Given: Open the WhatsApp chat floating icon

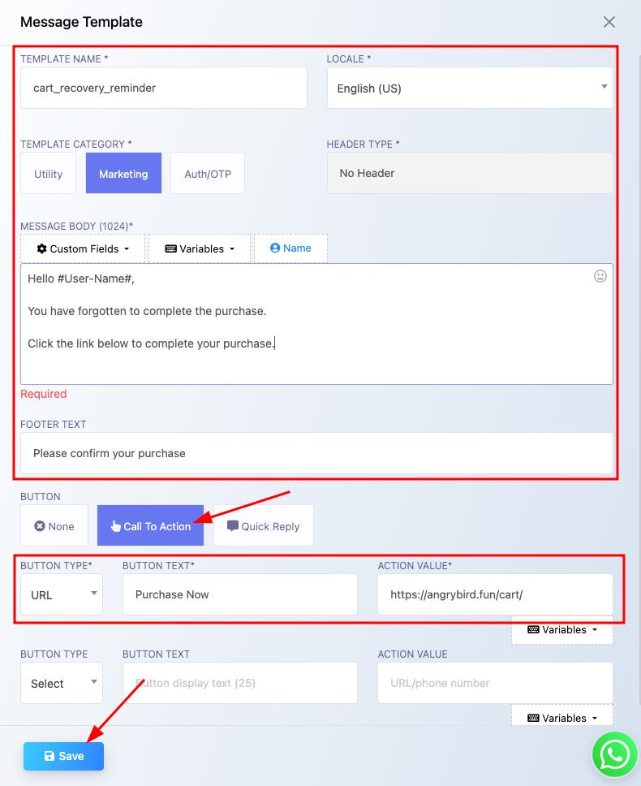Looking at the screenshot, I should [614, 754].
